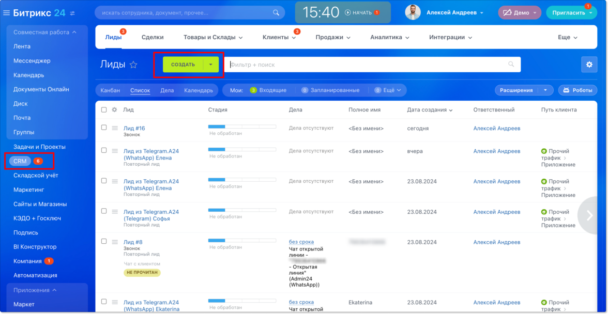Open the dropdown arrow on the Создать button

point(211,65)
